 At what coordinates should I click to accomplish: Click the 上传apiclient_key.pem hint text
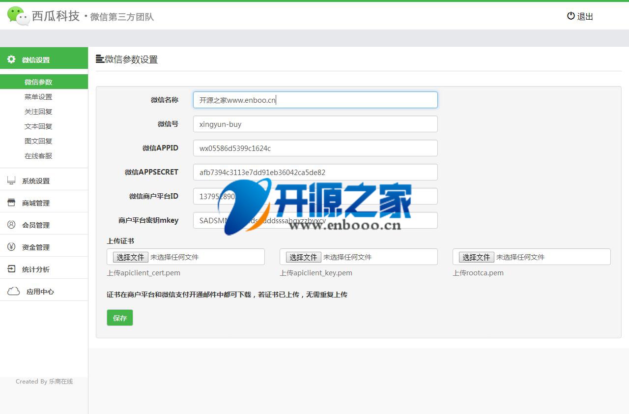tap(316, 273)
